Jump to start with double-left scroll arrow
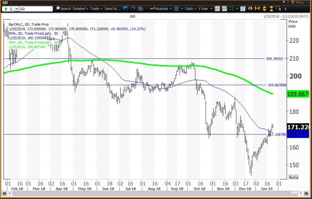312x199 pixels. coord(4,193)
